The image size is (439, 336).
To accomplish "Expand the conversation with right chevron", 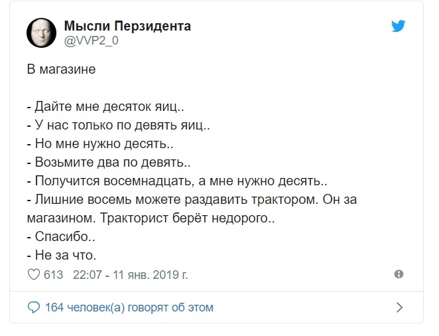I will click(x=399, y=307).
